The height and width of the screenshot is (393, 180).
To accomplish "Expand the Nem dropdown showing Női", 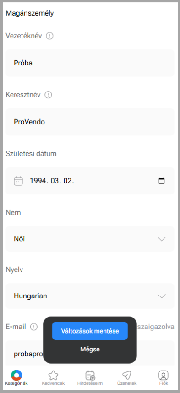I will coord(90,239).
